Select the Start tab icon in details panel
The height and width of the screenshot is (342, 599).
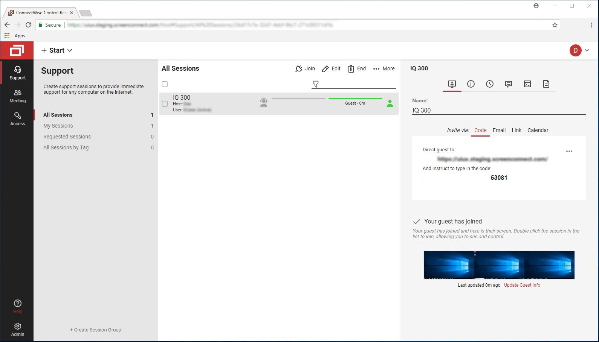coord(452,84)
